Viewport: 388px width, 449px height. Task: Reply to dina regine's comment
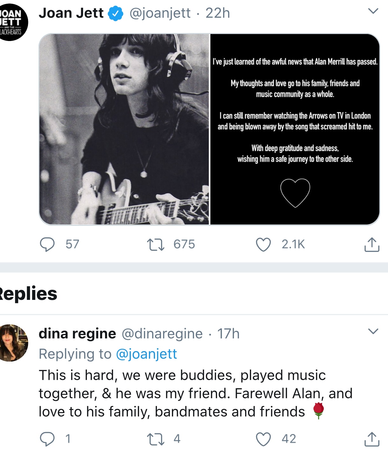pyautogui.click(x=47, y=439)
